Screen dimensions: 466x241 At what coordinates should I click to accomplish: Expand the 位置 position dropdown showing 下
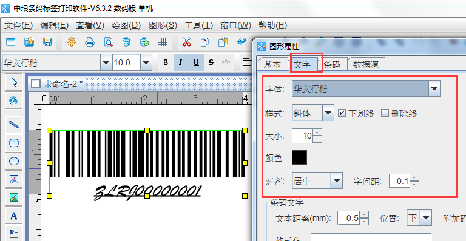pyautogui.click(x=426, y=218)
